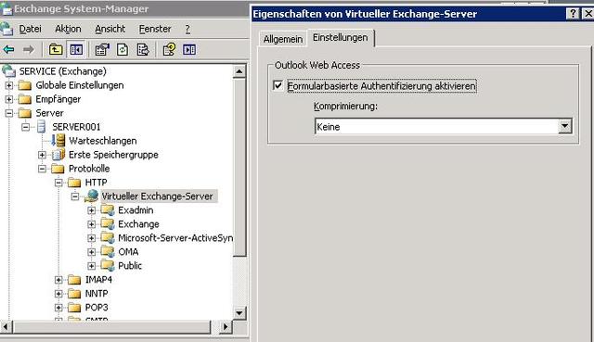The image size is (594, 342).
Task: Click the MMC icon beside the Datei menu
Action: (6, 29)
